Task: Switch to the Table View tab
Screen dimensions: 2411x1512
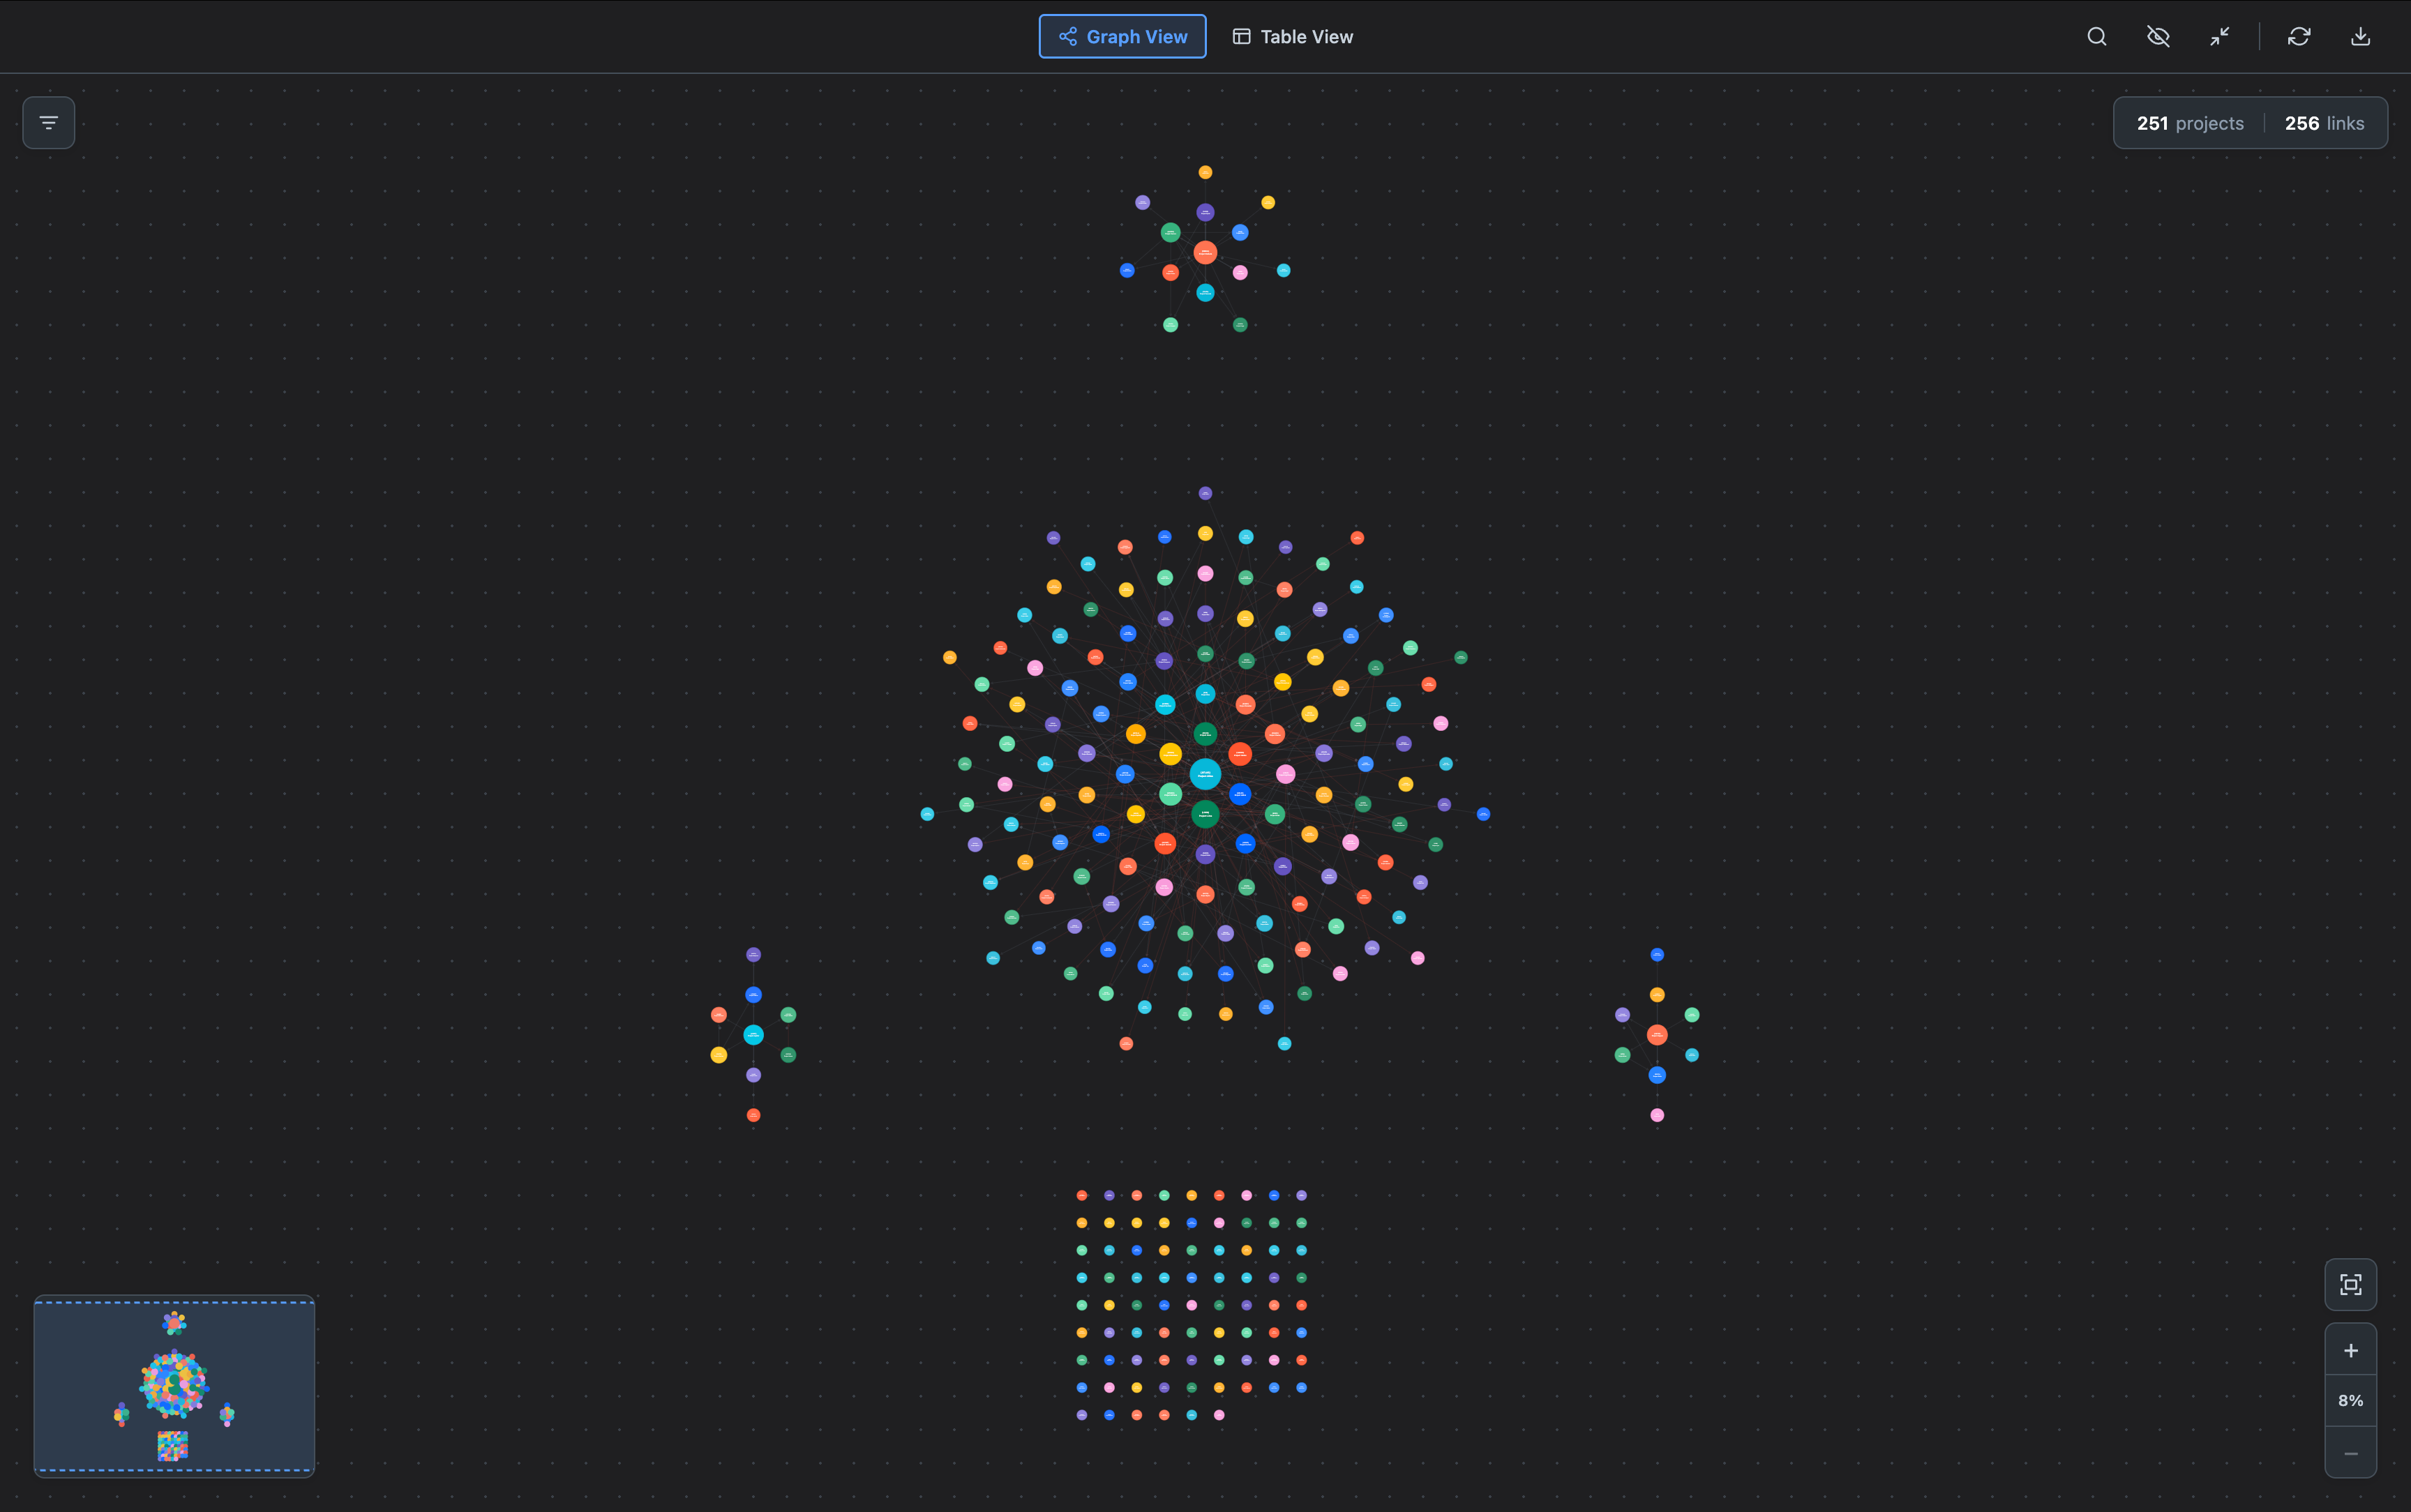Action: [x=1292, y=36]
